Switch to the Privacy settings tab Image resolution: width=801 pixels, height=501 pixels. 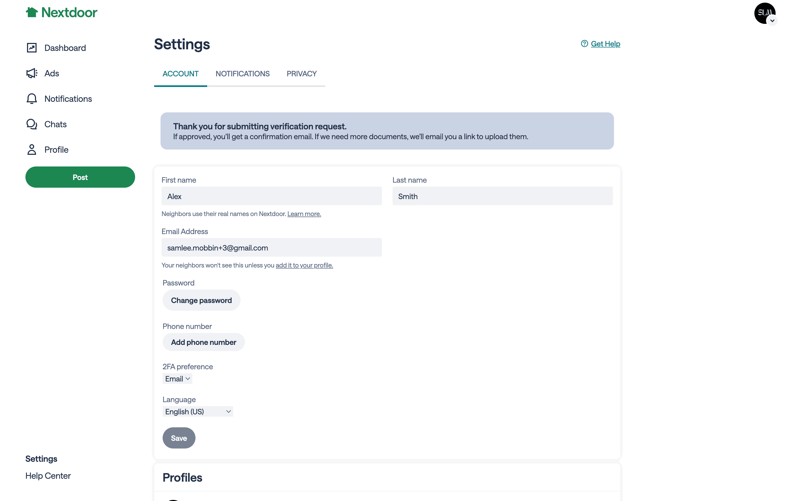[301, 74]
